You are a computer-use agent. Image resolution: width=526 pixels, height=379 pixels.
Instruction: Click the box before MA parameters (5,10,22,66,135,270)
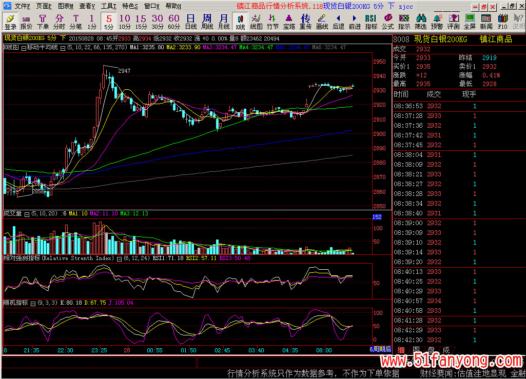(x=63, y=48)
